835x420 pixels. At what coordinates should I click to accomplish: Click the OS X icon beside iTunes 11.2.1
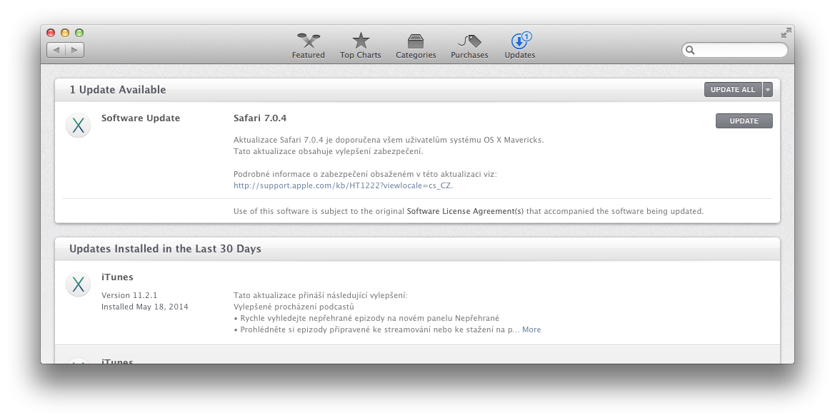click(79, 284)
